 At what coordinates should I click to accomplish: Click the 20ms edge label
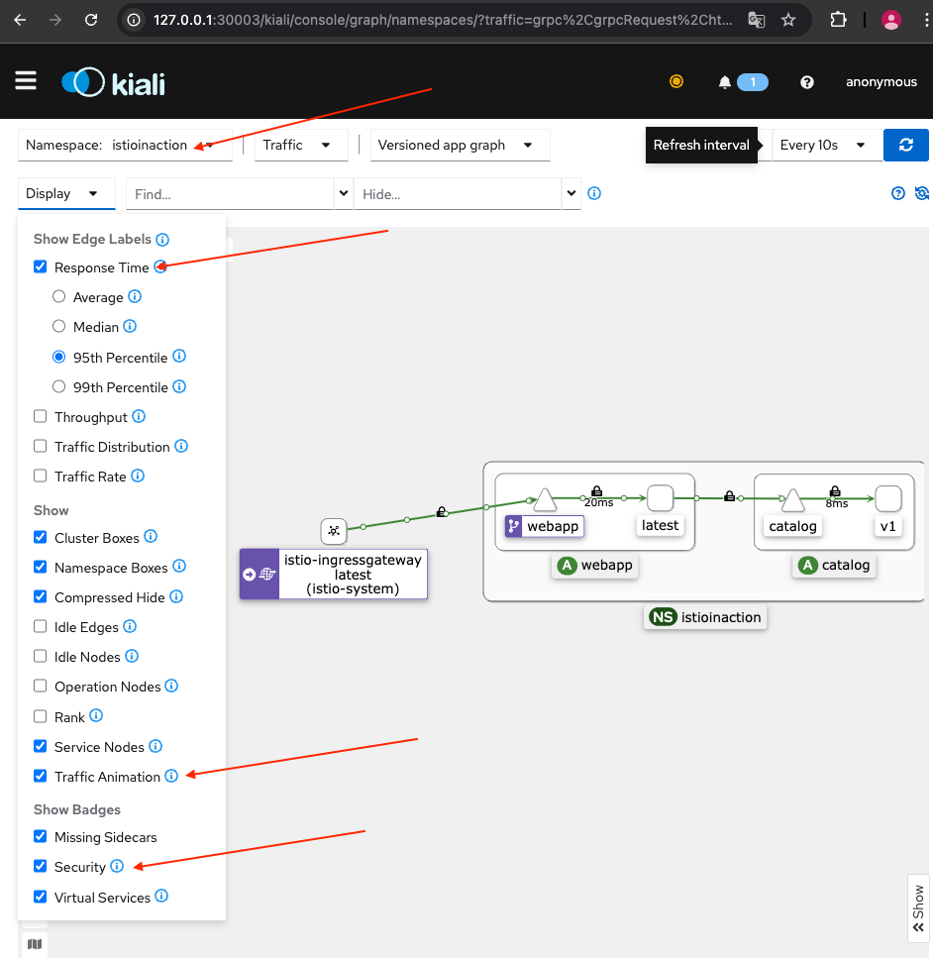pos(599,503)
